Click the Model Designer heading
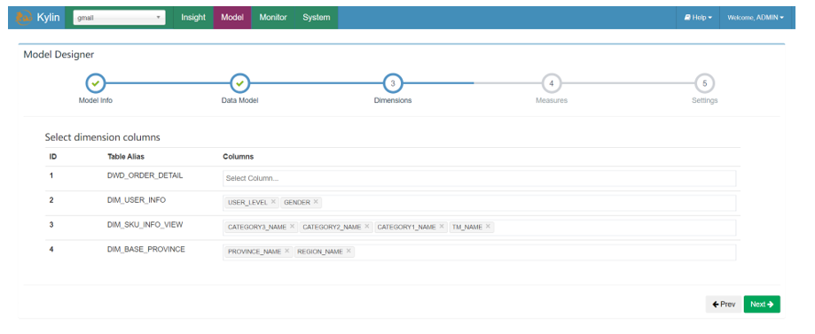815x334 pixels. pyautogui.click(x=59, y=54)
